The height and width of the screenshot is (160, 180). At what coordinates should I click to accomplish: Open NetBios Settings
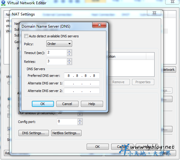[66, 133]
